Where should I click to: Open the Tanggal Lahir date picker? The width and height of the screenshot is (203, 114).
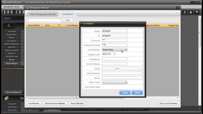(115, 54)
